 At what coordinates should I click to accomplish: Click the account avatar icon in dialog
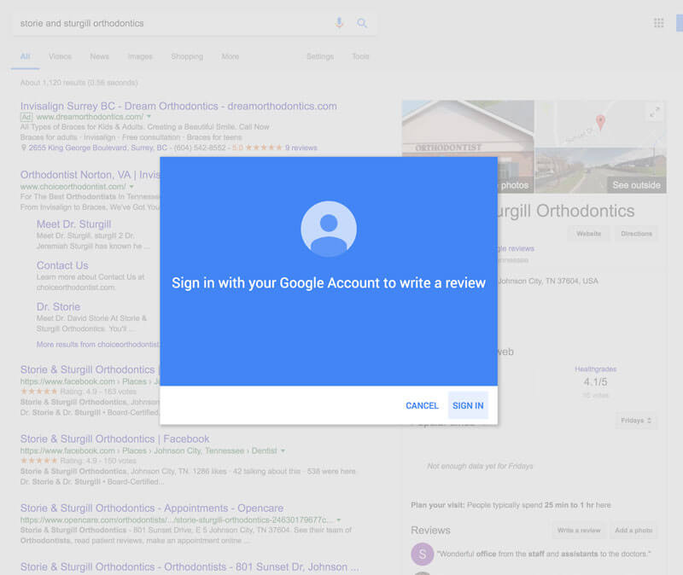pos(329,229)
